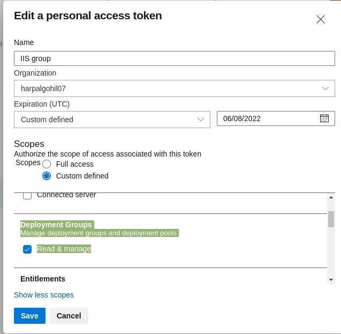Click the Name field containing IIS group
The width and height of the screenshot is (341, 334).
click(x=175, y=58)
